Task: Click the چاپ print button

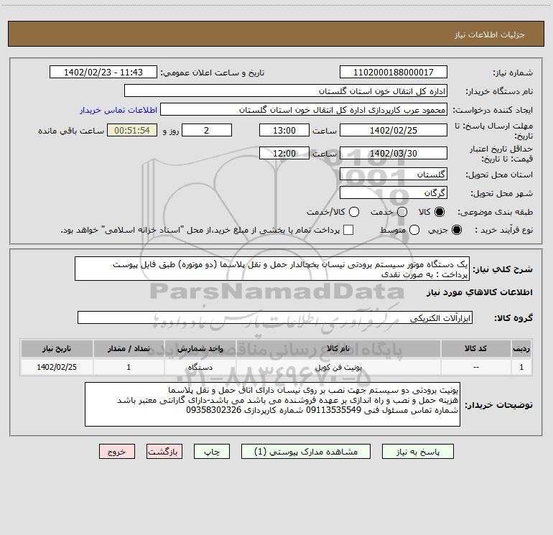Action: click(212, 452)
